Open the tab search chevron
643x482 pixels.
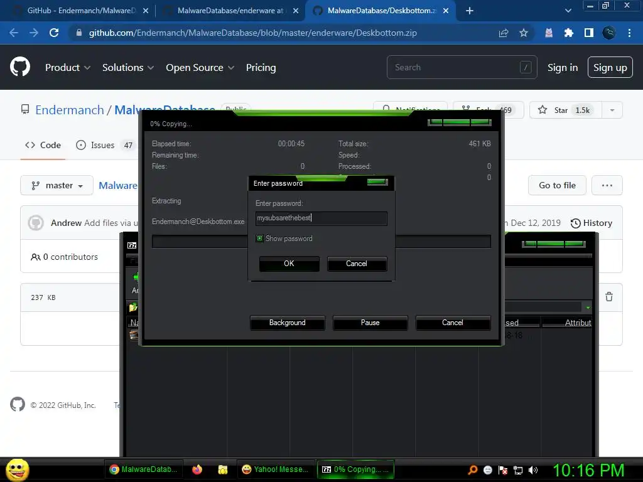point(568,11)
